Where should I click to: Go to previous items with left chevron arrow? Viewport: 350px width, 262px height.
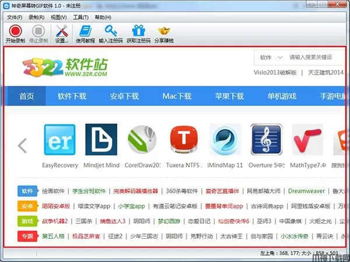click(22, 146)
